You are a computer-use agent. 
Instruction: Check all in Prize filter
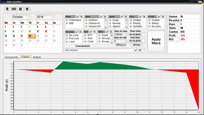coord(140,17)
